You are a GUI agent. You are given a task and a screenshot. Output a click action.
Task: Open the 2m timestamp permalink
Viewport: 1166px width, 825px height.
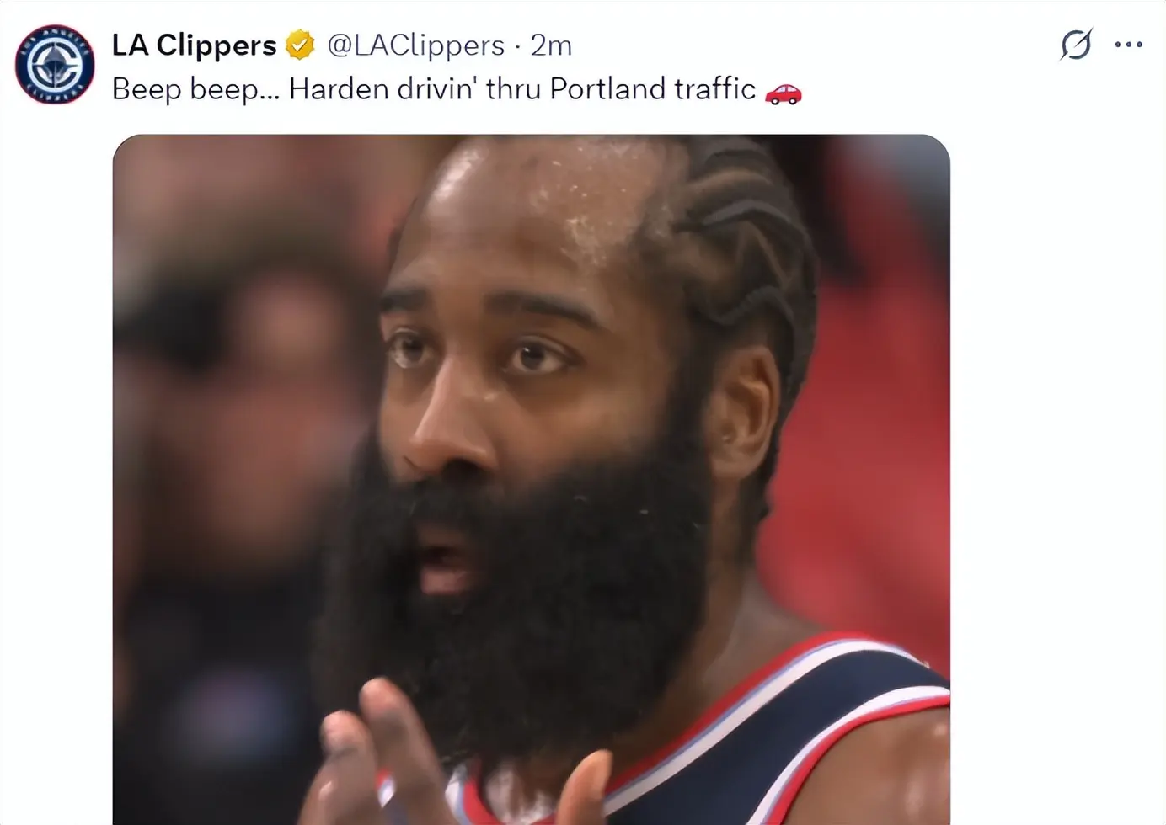tap(551, 45)
